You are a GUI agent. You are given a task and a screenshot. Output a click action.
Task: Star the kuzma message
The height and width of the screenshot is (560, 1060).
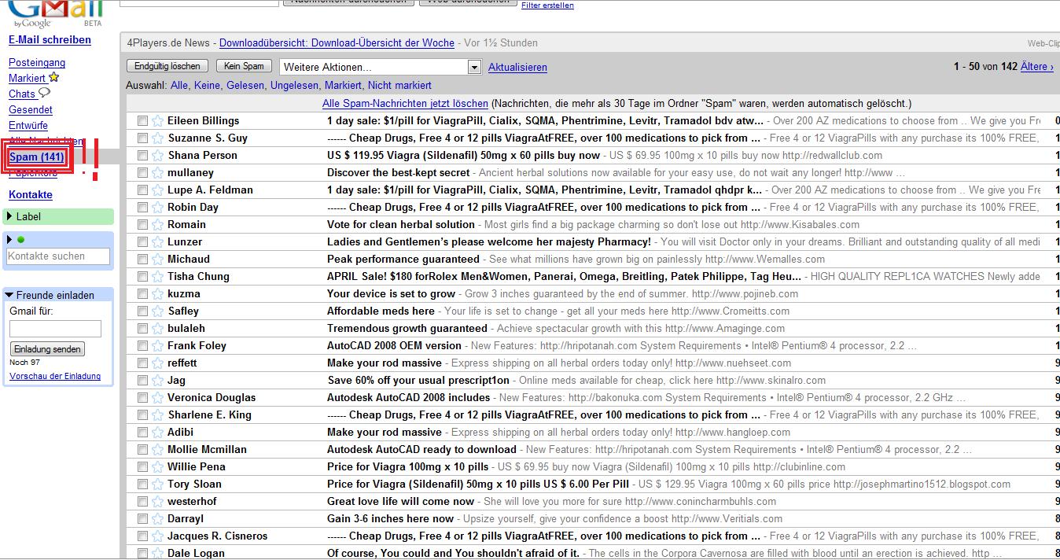point(157,294)
